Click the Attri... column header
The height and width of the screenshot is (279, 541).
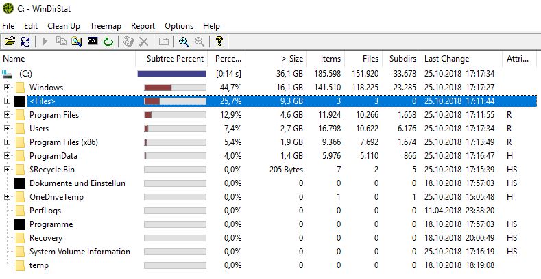[519, 59]
